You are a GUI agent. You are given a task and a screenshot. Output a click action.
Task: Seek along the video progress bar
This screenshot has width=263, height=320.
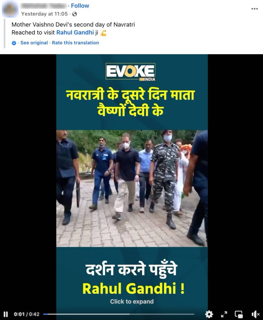point(119,314)
